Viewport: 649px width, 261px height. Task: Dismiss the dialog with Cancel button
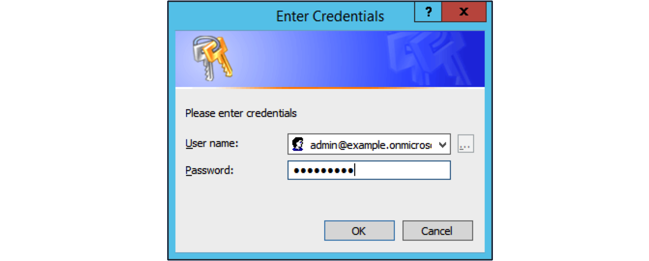click(x=437, y=231)
